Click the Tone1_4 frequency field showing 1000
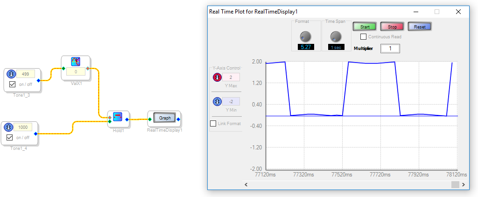 click(x=23, y=127)
